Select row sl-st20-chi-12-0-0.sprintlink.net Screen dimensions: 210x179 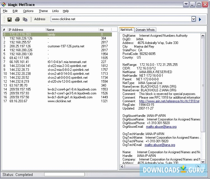click(x=57, y=82)
